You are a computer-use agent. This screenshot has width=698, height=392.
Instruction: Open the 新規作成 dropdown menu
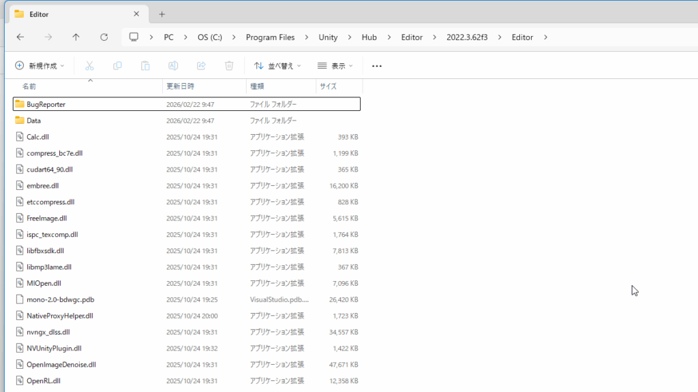(40, 66)
